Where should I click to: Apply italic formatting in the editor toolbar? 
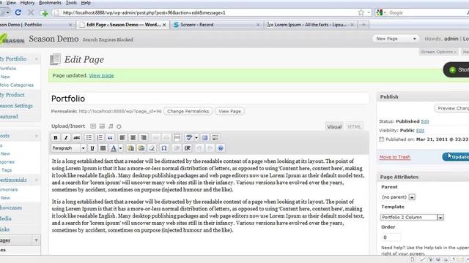click(x=66, y=137)
